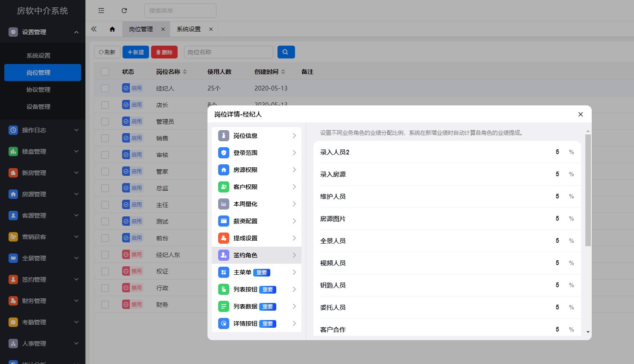Switch to the 岗位管理 tab
Viewport: 634px width, 364px height.
141,29
